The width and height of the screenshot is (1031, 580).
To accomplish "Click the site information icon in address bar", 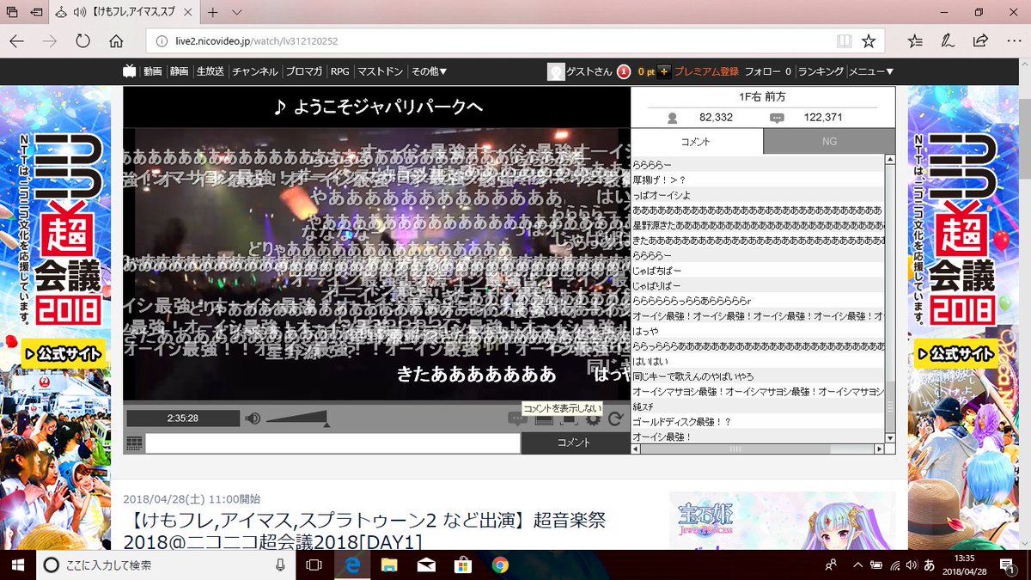I will (x=161, y=40).
